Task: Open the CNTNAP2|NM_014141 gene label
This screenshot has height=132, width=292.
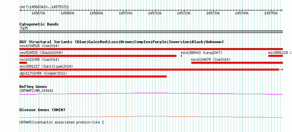Action: point(36,91)
